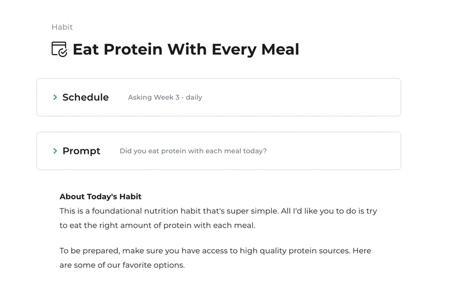Expand the Schedule section chevron

coord(55,98)
